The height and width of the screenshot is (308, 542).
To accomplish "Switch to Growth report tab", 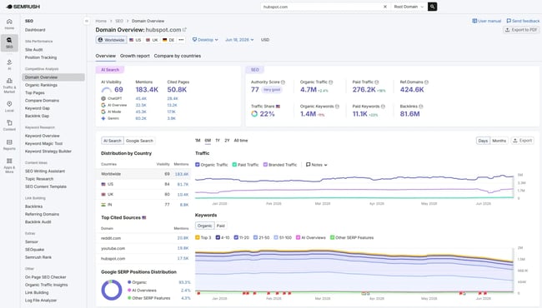I will click(135, 56).
